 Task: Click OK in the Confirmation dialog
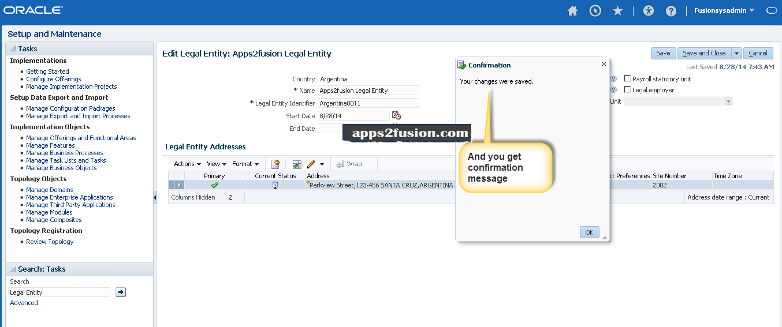[589, 232]
